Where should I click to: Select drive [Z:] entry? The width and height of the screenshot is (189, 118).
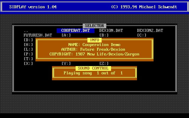pyautogui.click(x=104, y=63)
